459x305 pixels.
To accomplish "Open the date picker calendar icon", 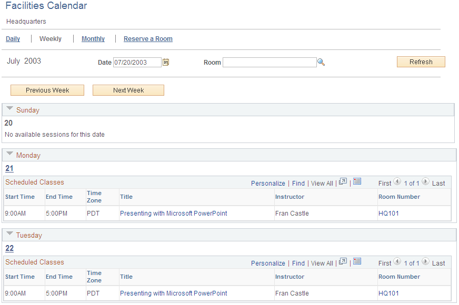I will pyautogui.click(x=166, y=62).
